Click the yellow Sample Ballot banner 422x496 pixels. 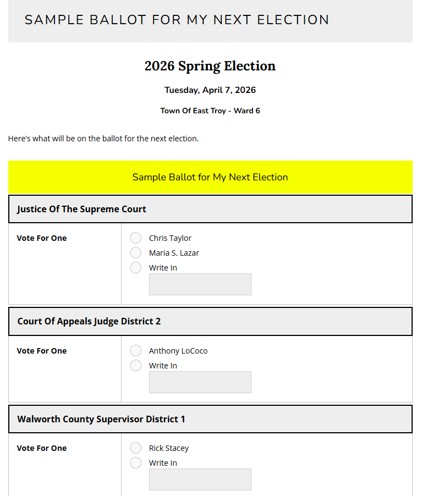(210, 177)
